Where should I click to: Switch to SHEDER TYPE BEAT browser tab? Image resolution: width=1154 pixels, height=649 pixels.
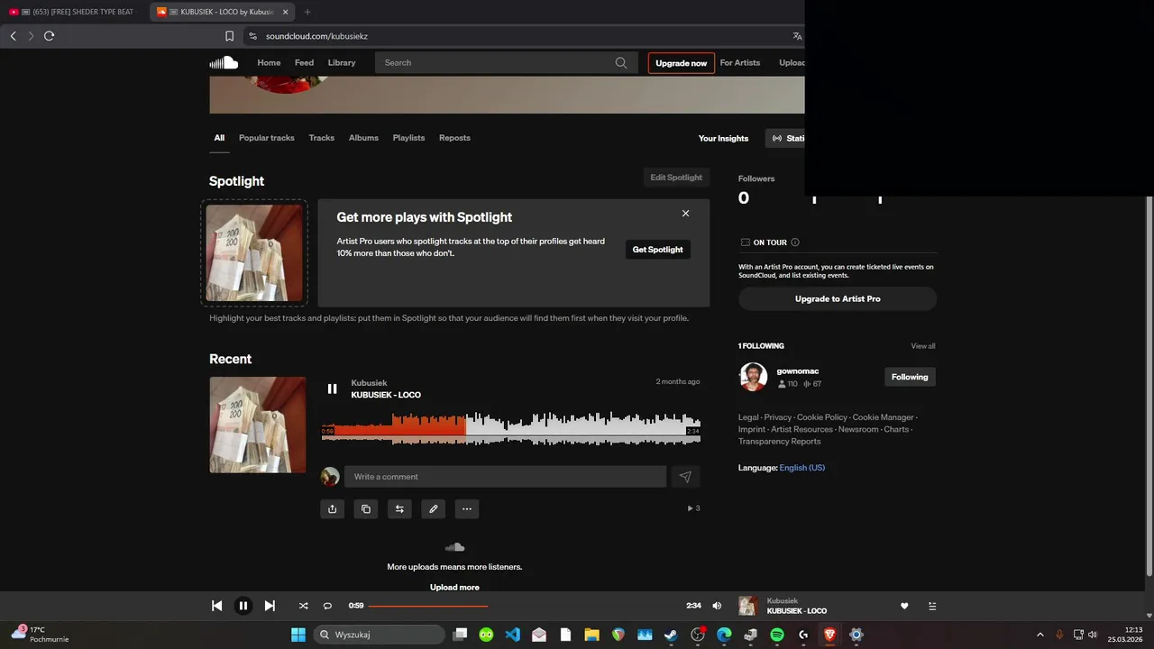coord(76,12)
